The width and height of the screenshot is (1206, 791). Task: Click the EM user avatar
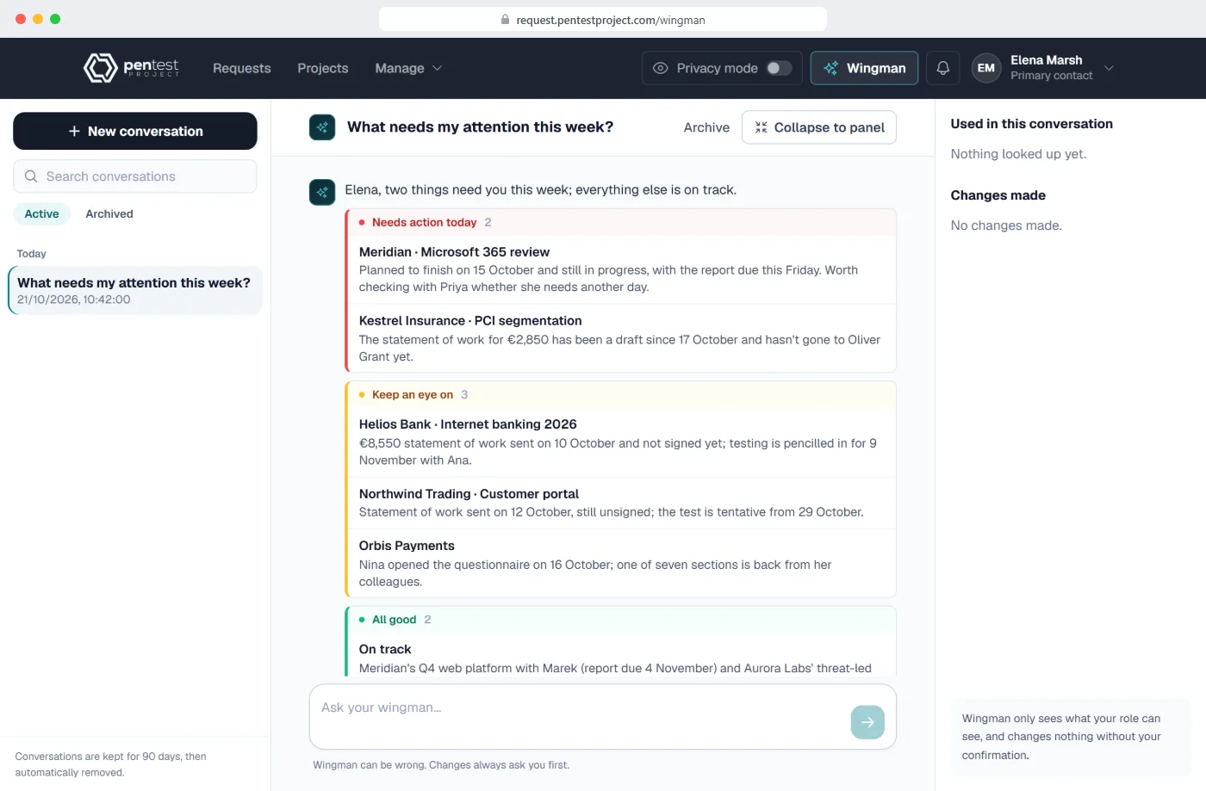[x=986, y=68]
